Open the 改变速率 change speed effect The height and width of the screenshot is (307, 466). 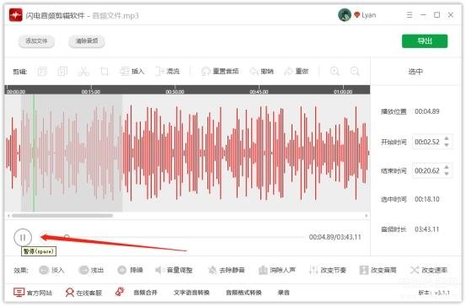(x=429, y=270)
